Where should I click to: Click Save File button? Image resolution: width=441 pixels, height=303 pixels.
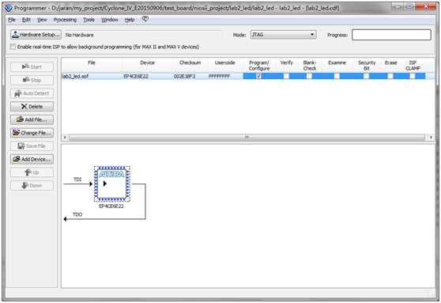[32, 146]
